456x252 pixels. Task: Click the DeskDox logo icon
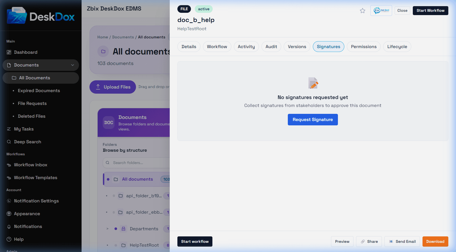(17, 16)
